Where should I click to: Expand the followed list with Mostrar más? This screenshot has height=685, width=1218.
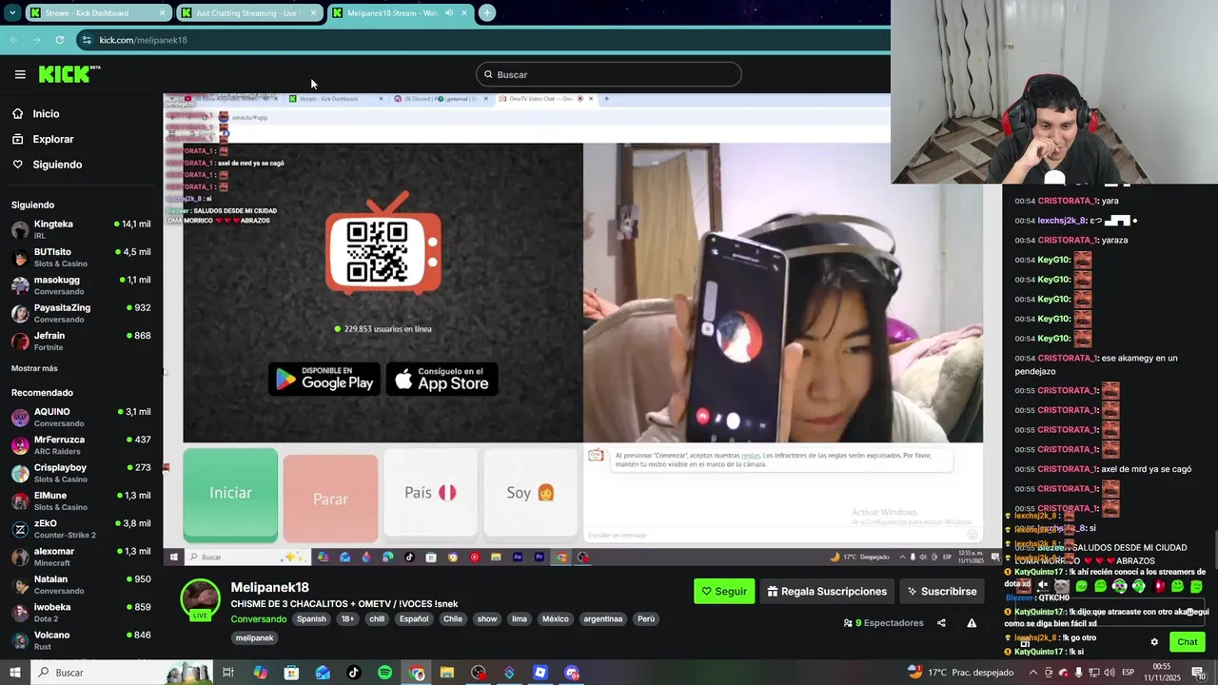point(34,368)
